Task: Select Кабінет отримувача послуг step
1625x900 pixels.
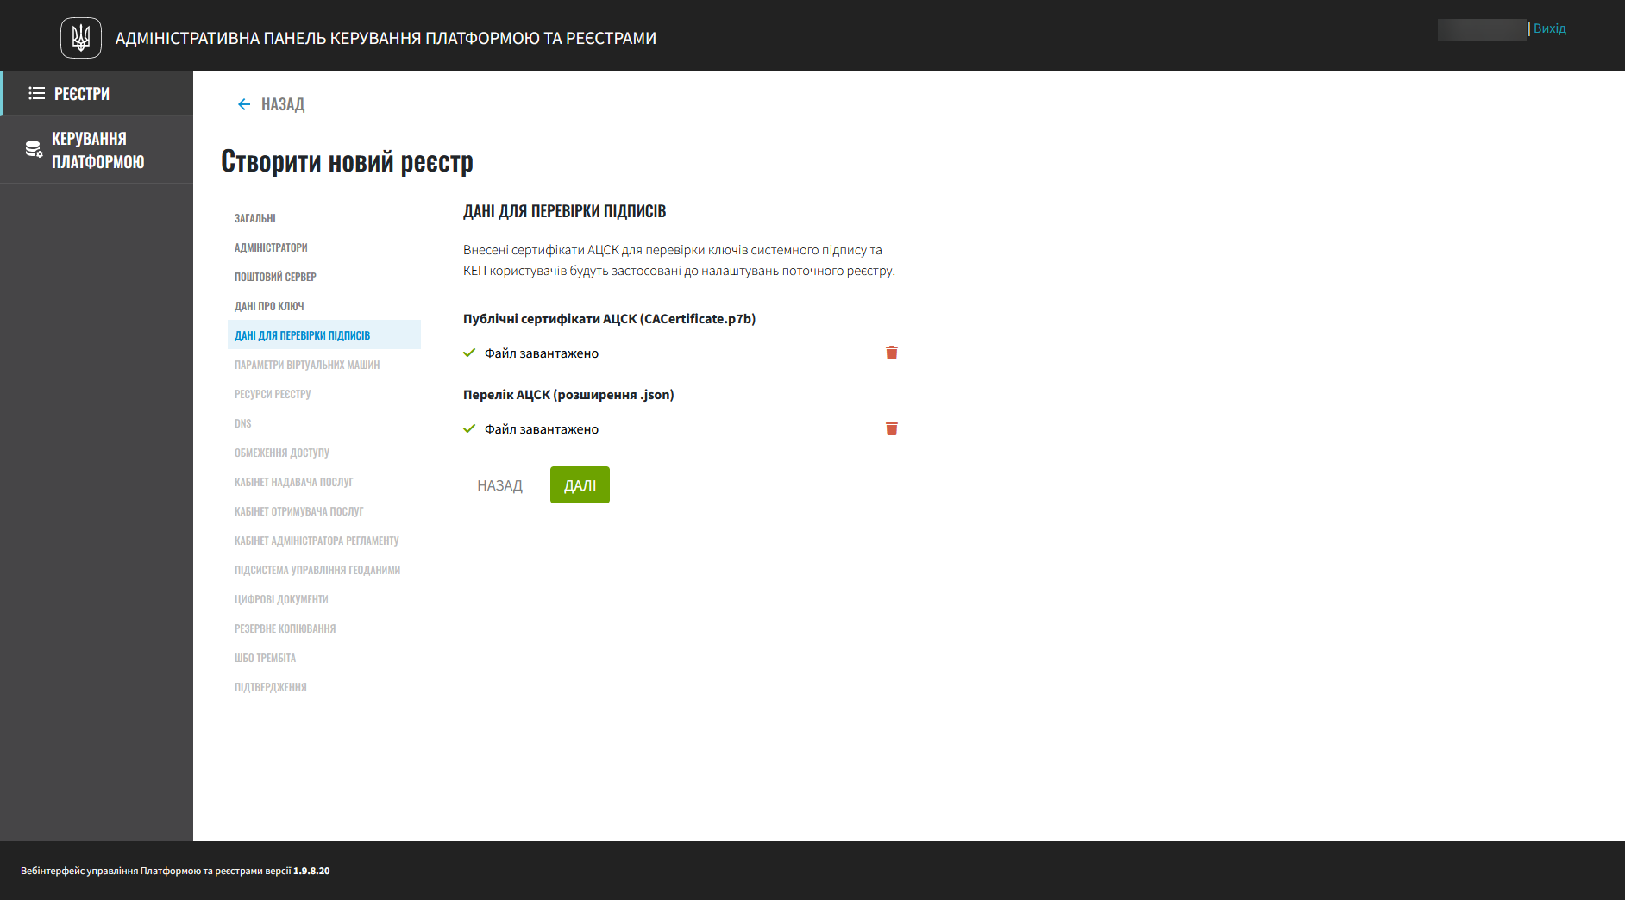Action: tap(299, 511)
